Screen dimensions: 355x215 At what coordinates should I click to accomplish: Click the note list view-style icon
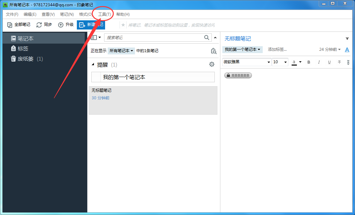(93, 37)
